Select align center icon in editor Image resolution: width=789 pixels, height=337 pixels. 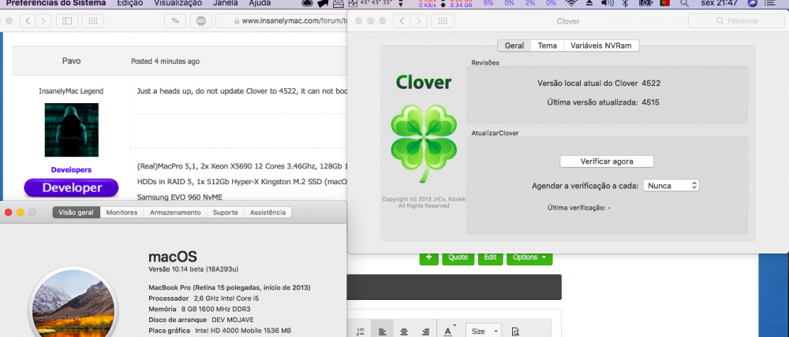click(403, 331)
